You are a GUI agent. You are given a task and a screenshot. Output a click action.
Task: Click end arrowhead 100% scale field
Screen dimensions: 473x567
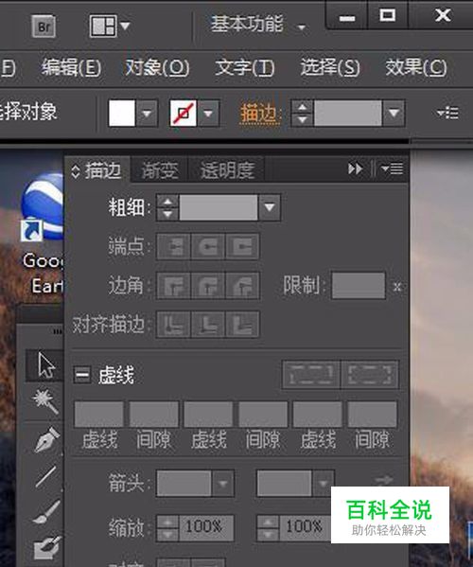pos(306,528)
